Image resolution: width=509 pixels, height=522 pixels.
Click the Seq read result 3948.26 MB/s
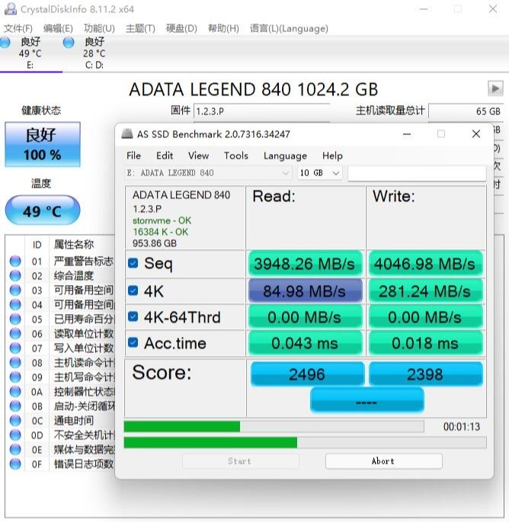click(305, 264)
